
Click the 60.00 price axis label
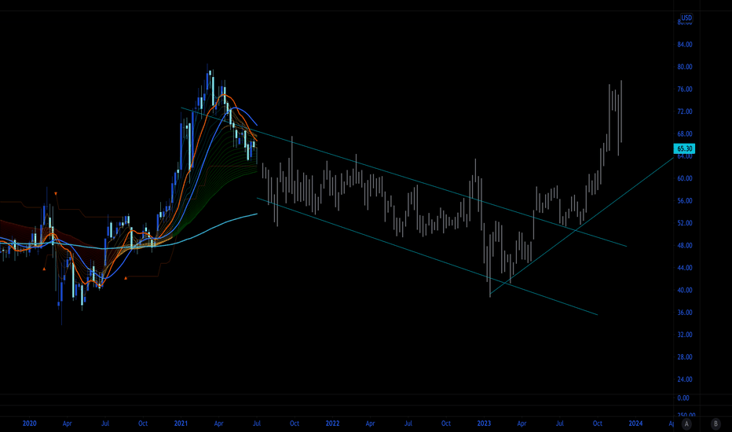click(685, 178)
